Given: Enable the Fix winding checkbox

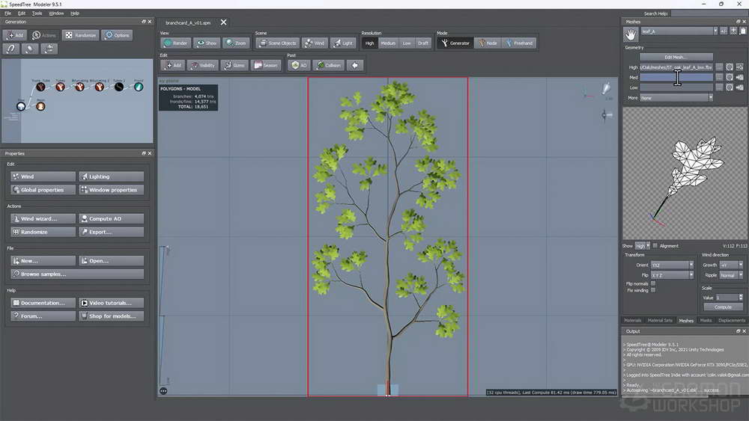Looking at the screenshot, I should [653, 290].
